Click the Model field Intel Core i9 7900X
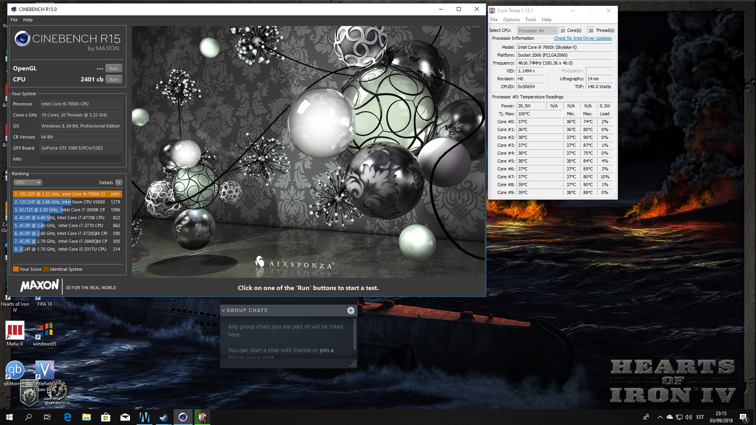Screen dimensions: 756x425 click(565, 47)
